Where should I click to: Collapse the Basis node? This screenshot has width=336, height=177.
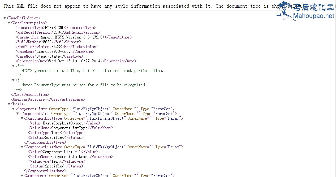tap(9, 104)
